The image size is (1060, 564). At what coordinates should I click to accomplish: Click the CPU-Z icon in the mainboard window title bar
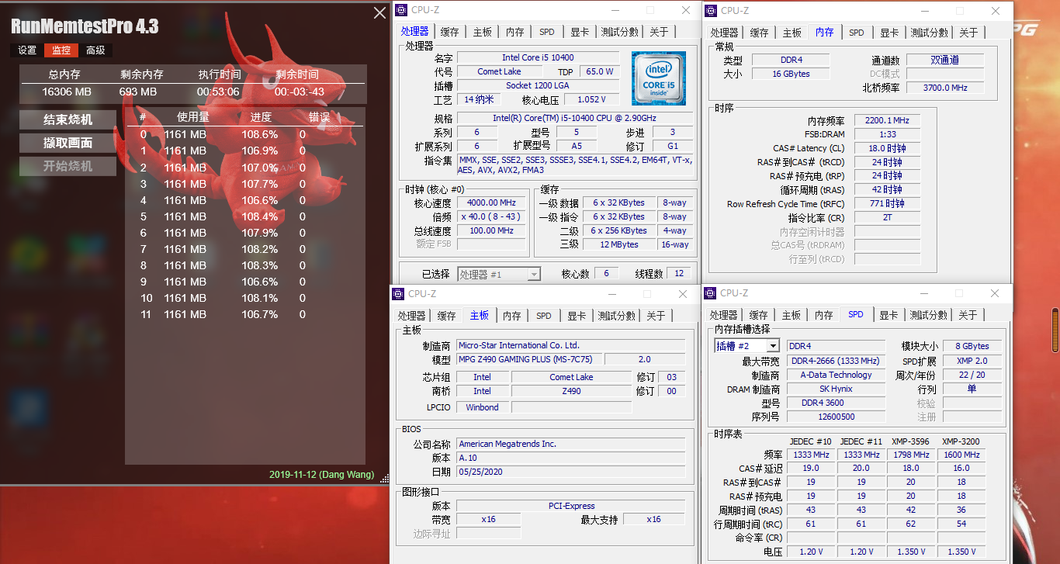(x=398, y=294)
